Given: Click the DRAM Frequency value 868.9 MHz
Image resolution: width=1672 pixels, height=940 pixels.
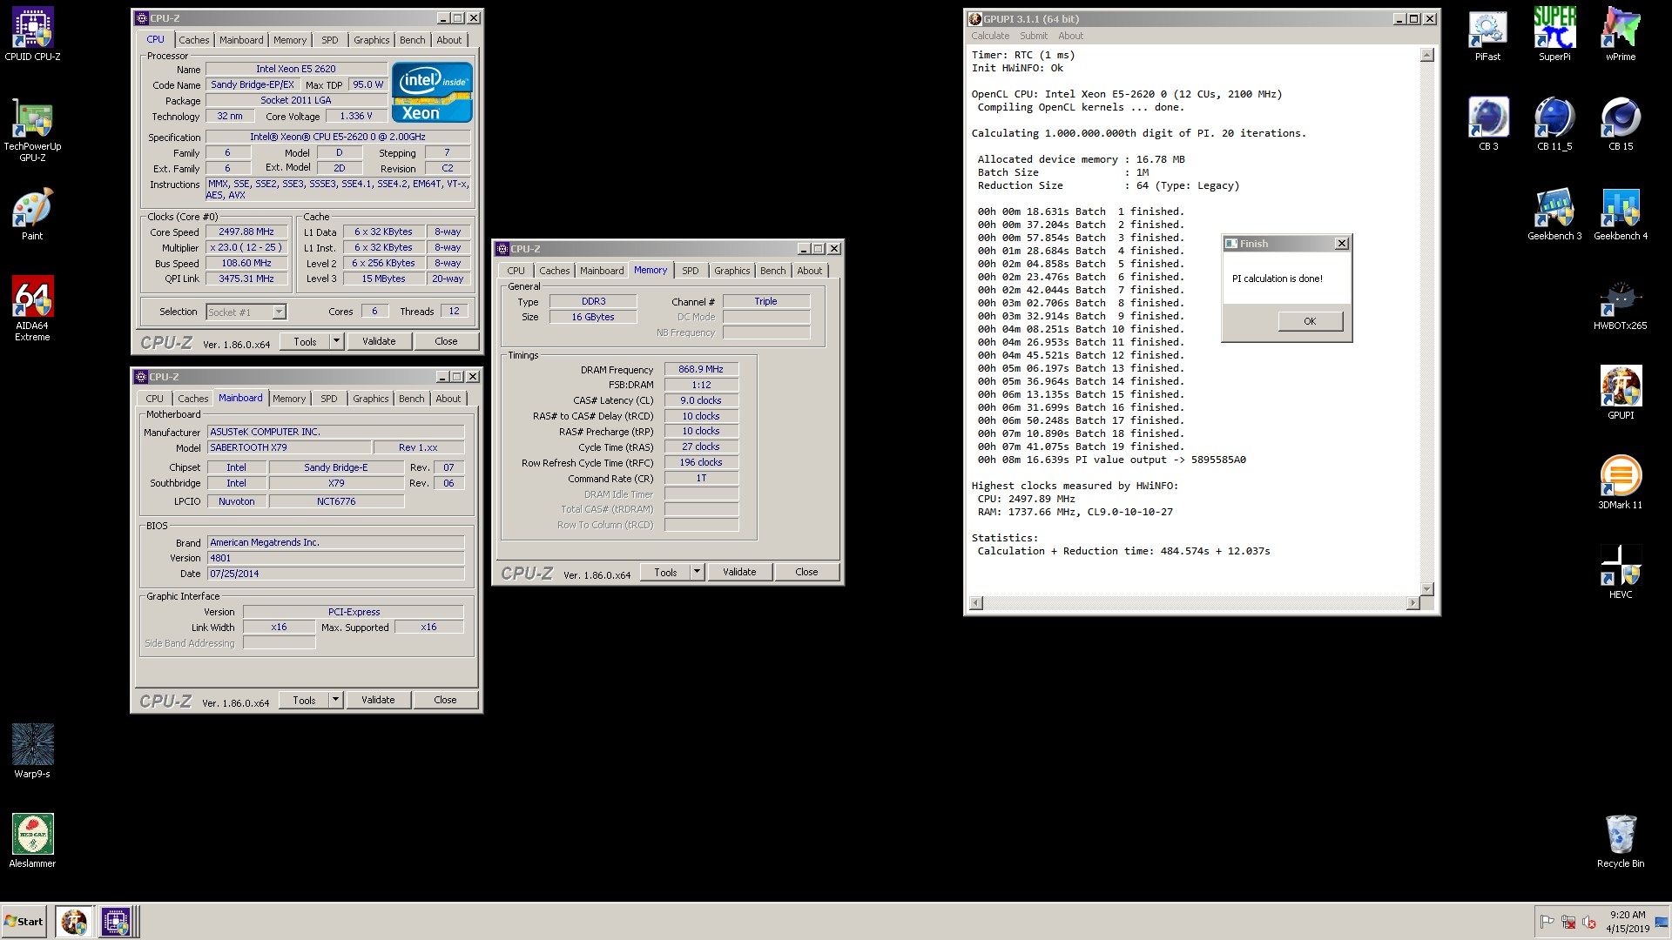Looking at the screenshot, I should point(701,369).
